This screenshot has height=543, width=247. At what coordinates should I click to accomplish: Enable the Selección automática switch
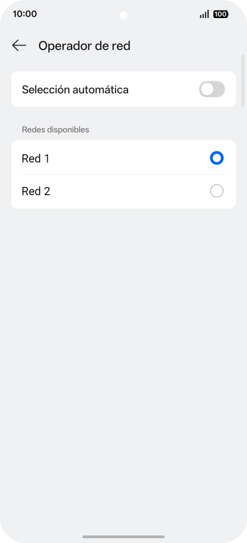(x=212, y=89)
